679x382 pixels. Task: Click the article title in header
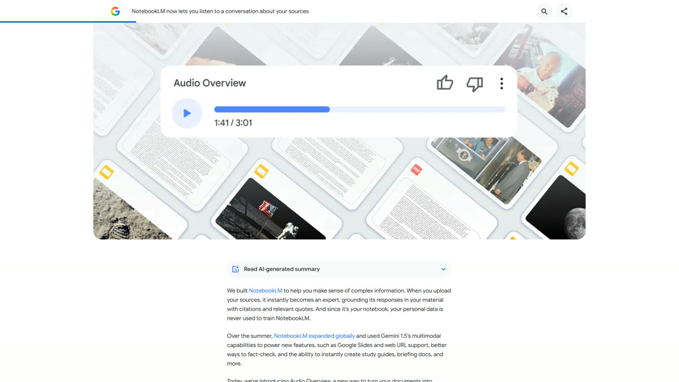[220, 11]
